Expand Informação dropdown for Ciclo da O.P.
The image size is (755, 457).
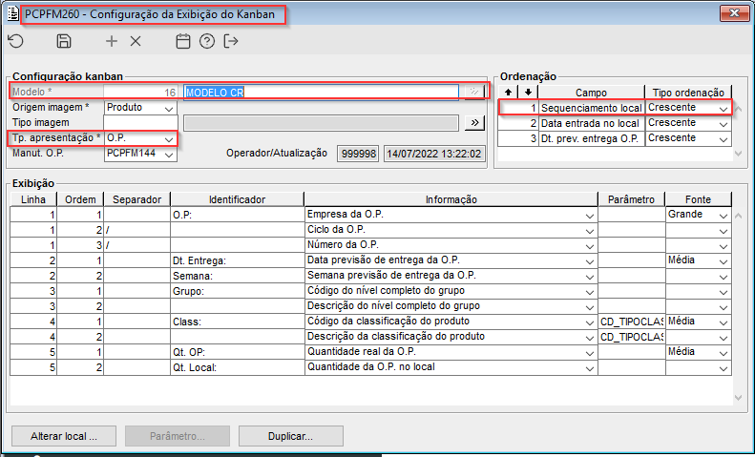(590, 230)
